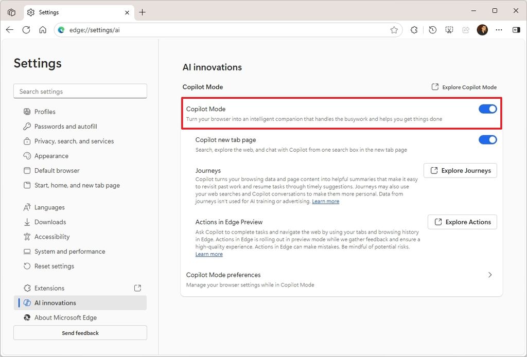Disable Copilot new tab page toggle
The width and height of the screenshot is (527, 357).
point(488,140)
